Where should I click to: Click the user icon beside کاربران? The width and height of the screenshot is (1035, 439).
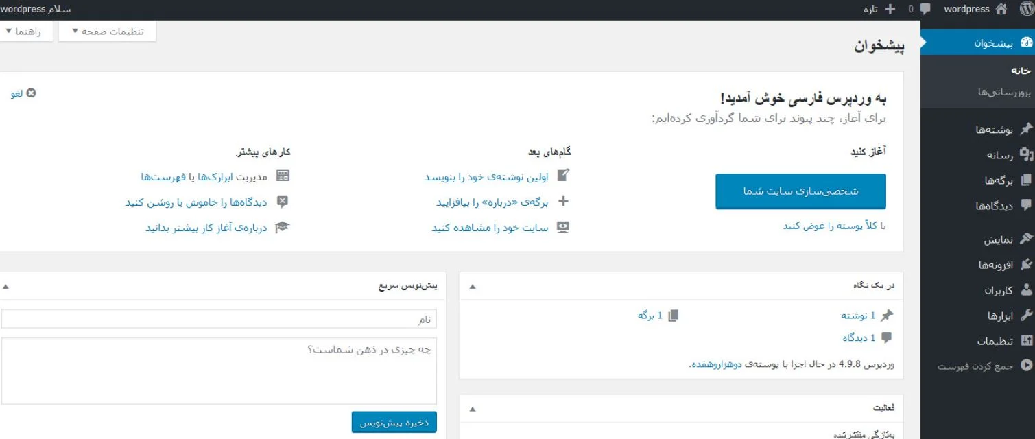tap(1026, 290)
